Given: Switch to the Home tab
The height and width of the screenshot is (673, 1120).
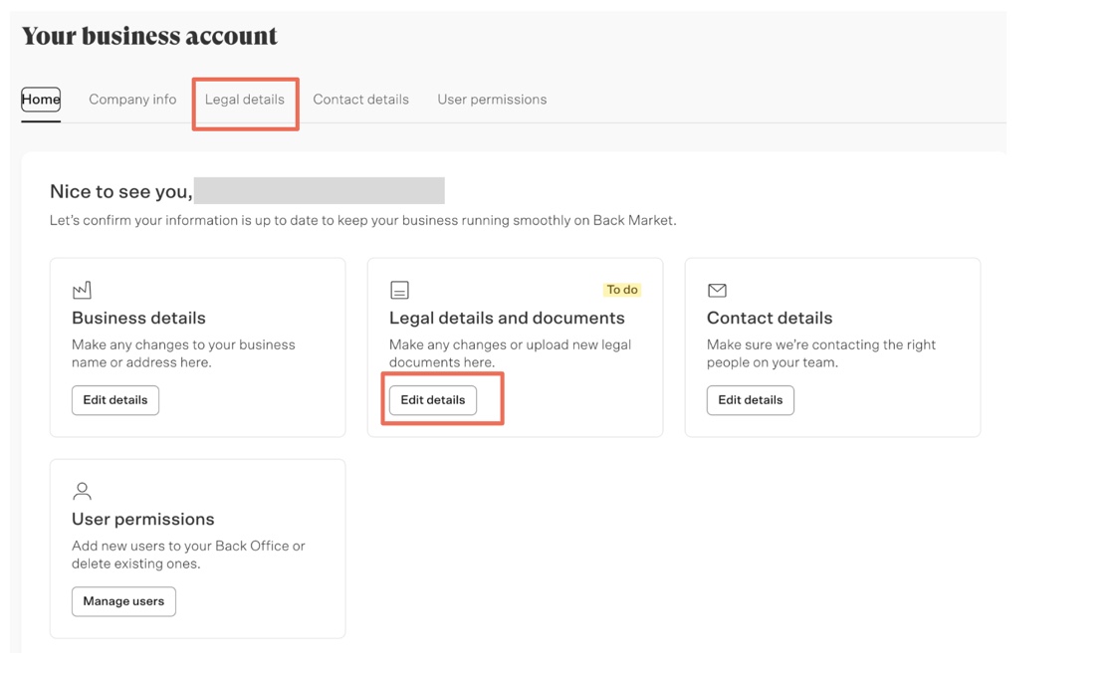Looking at the screenshot, I should click(x=41, y=100).
